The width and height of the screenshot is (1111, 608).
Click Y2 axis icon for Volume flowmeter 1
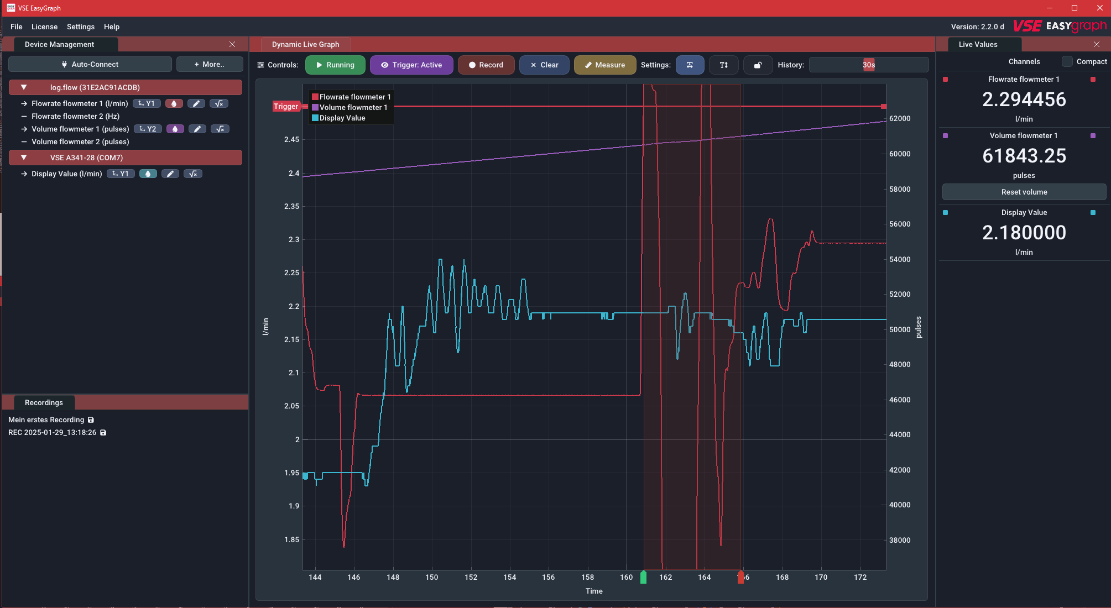148,129
